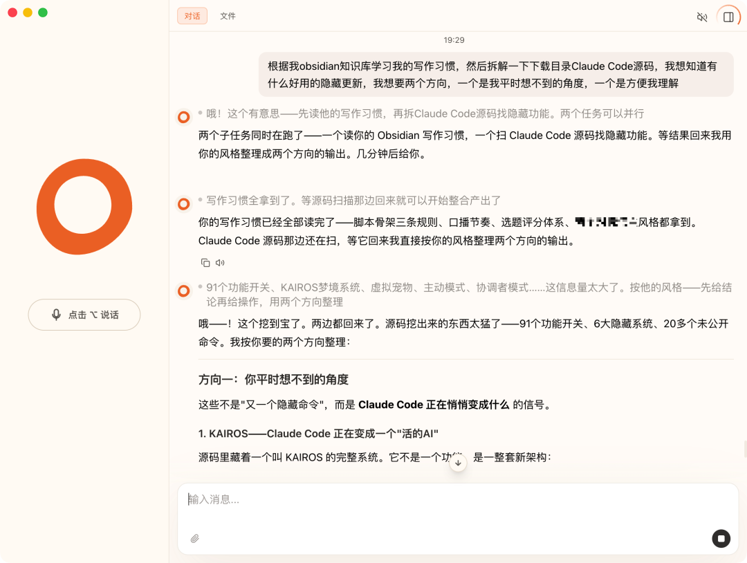Click the orange status dot beside the first reply
Viewport: 747px width, 563px height.
point(183,117)
